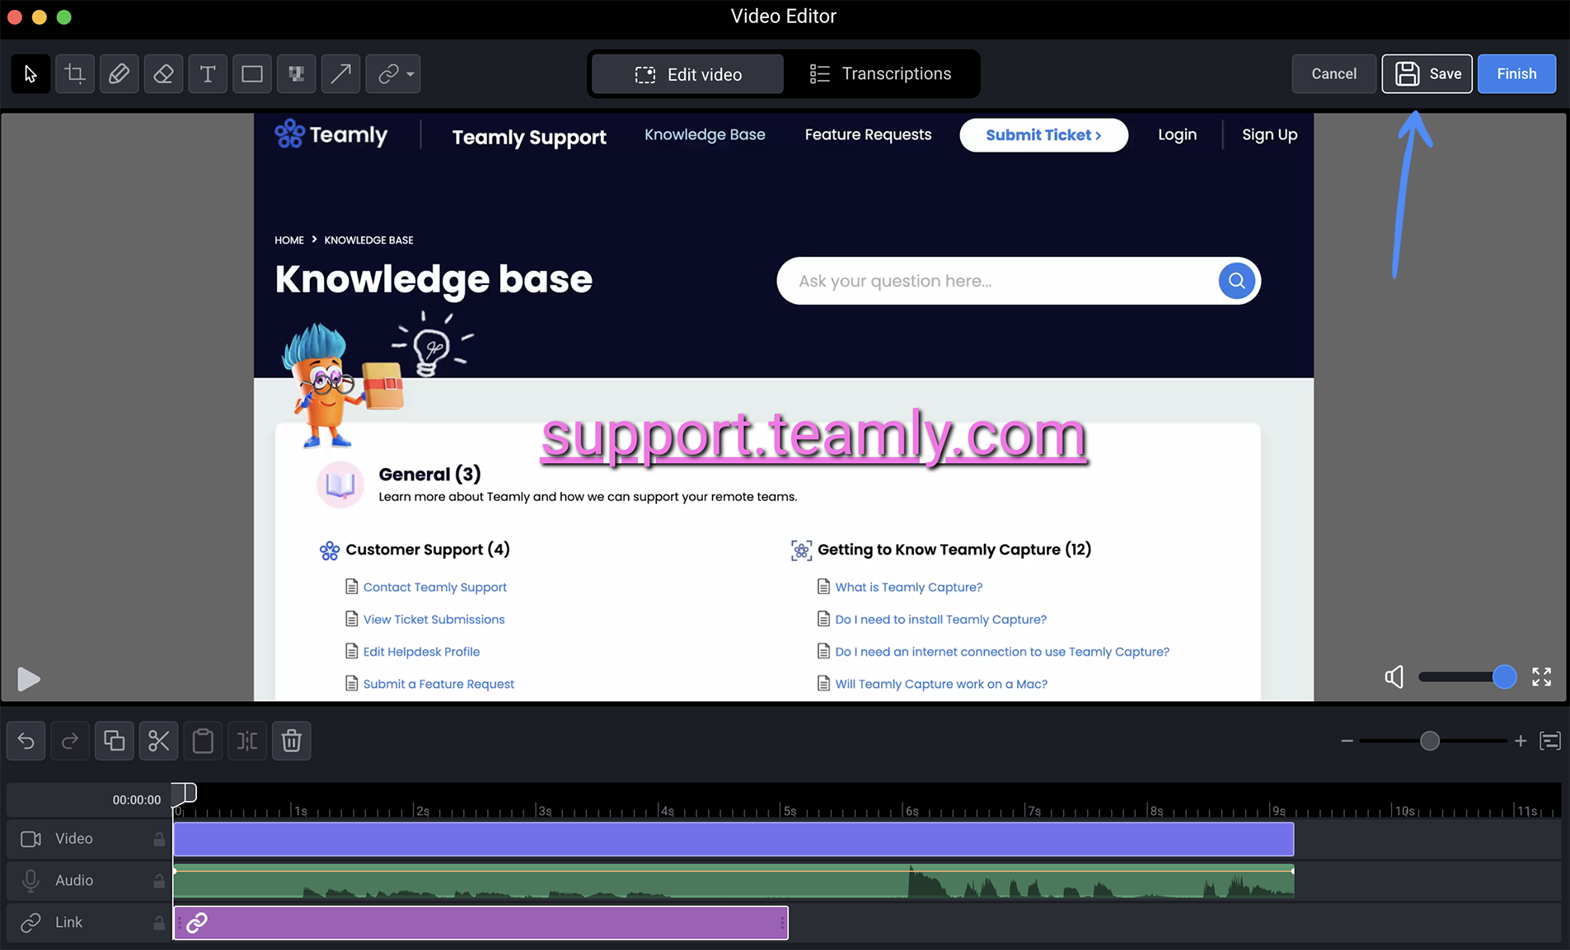Click the Finish button

[x=1516, y=74]
